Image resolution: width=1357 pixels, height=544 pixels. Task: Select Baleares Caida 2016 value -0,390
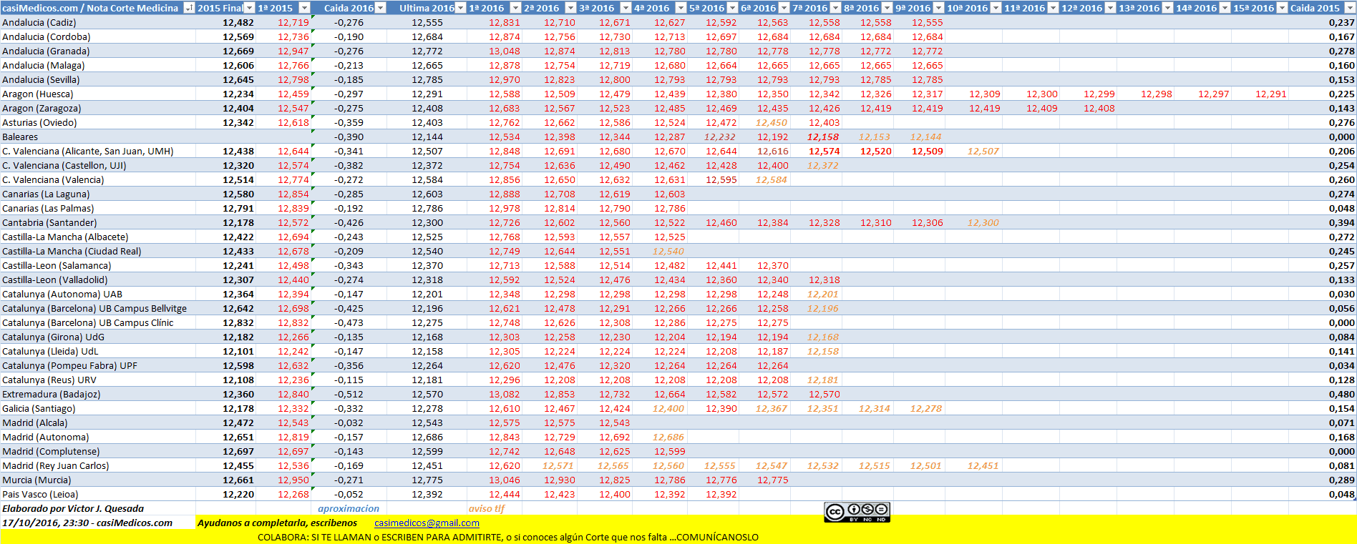[x=349, y=137]
